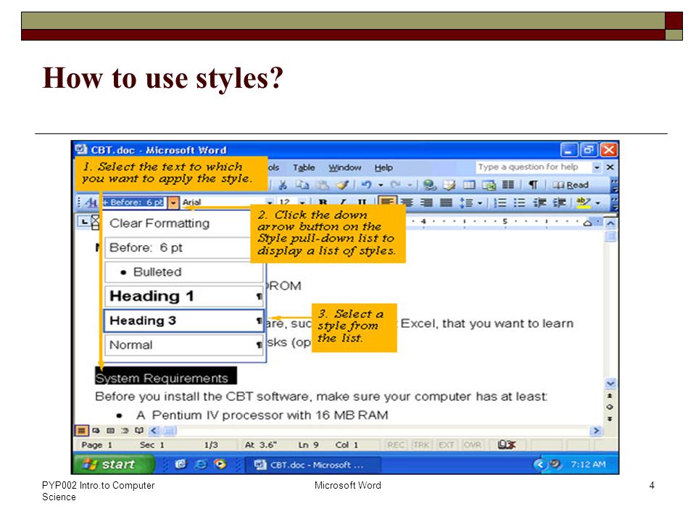Screen dimensions: 696x522
Task: Click the Read button in toolbar
Action: (x=571, y=185)
